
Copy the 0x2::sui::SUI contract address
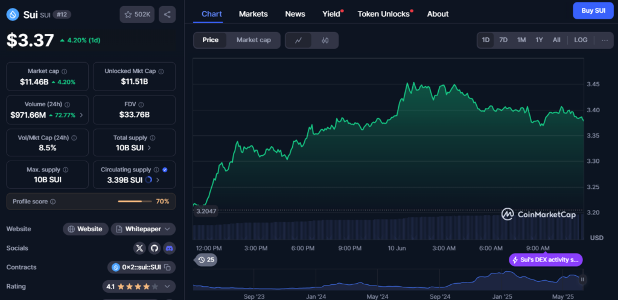[x=168, y=267]
